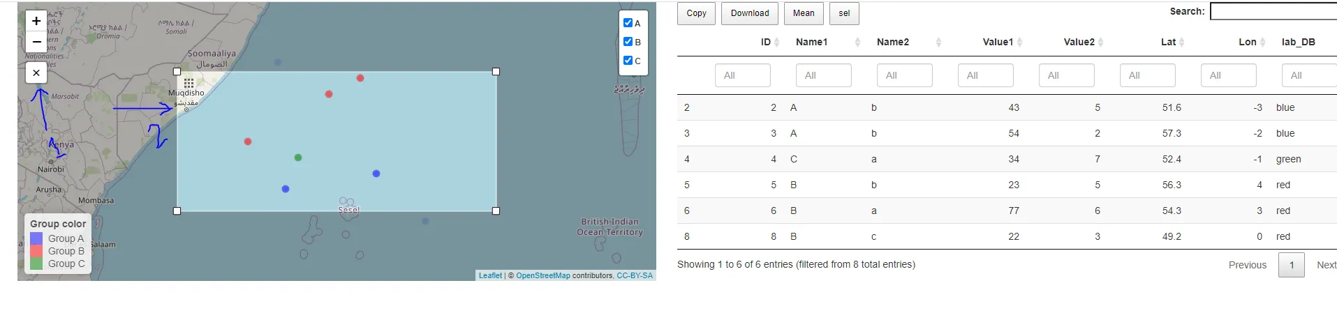This screenshot has width=1337, height=336.
Task: Click bottom-left resize handle of selection rectangle
Action: (x=177, y=211)
